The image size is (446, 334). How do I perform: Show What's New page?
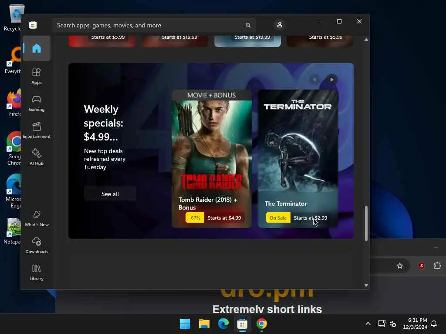(x=37, y=218)
